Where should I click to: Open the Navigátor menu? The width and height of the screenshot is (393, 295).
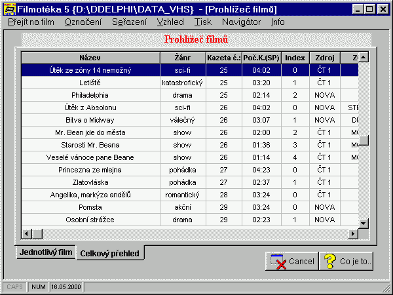241,22
